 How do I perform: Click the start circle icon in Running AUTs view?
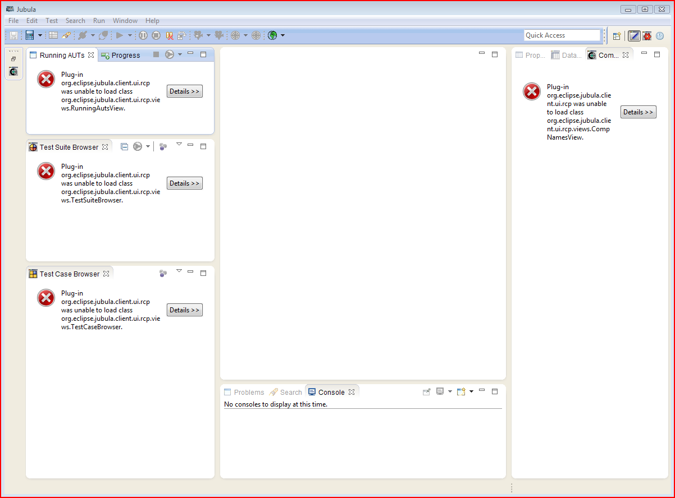pos(169,54)
